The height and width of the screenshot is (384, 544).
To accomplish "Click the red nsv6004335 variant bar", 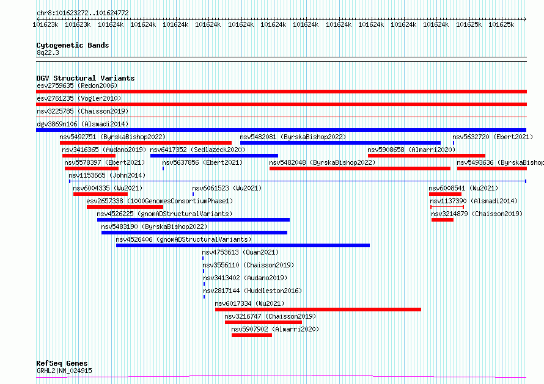I will click(x=100, y=194).
